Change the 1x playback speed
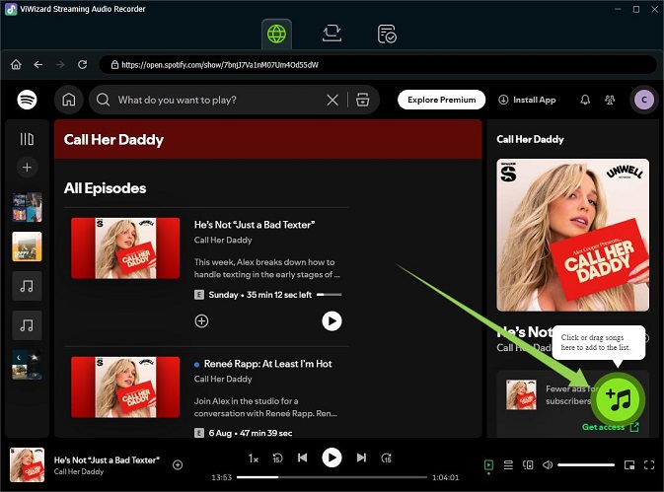The width and height of the screenshot is (664, 492). [x=253, y=458]
